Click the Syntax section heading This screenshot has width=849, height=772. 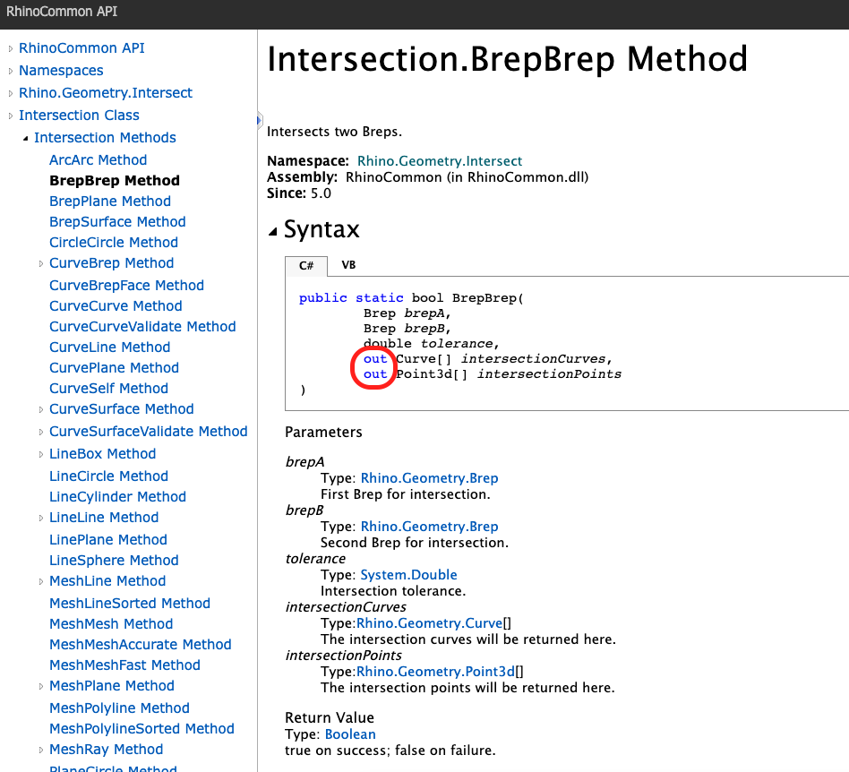click(322, 229)
